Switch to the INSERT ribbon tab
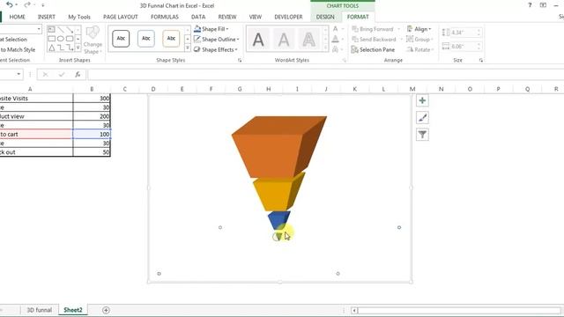Image resolution: width=564 pixels, height=317 pixels. coord(47,17)
